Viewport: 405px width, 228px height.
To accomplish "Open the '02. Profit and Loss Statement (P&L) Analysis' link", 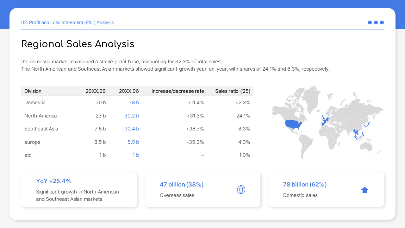I will [67, 22].
